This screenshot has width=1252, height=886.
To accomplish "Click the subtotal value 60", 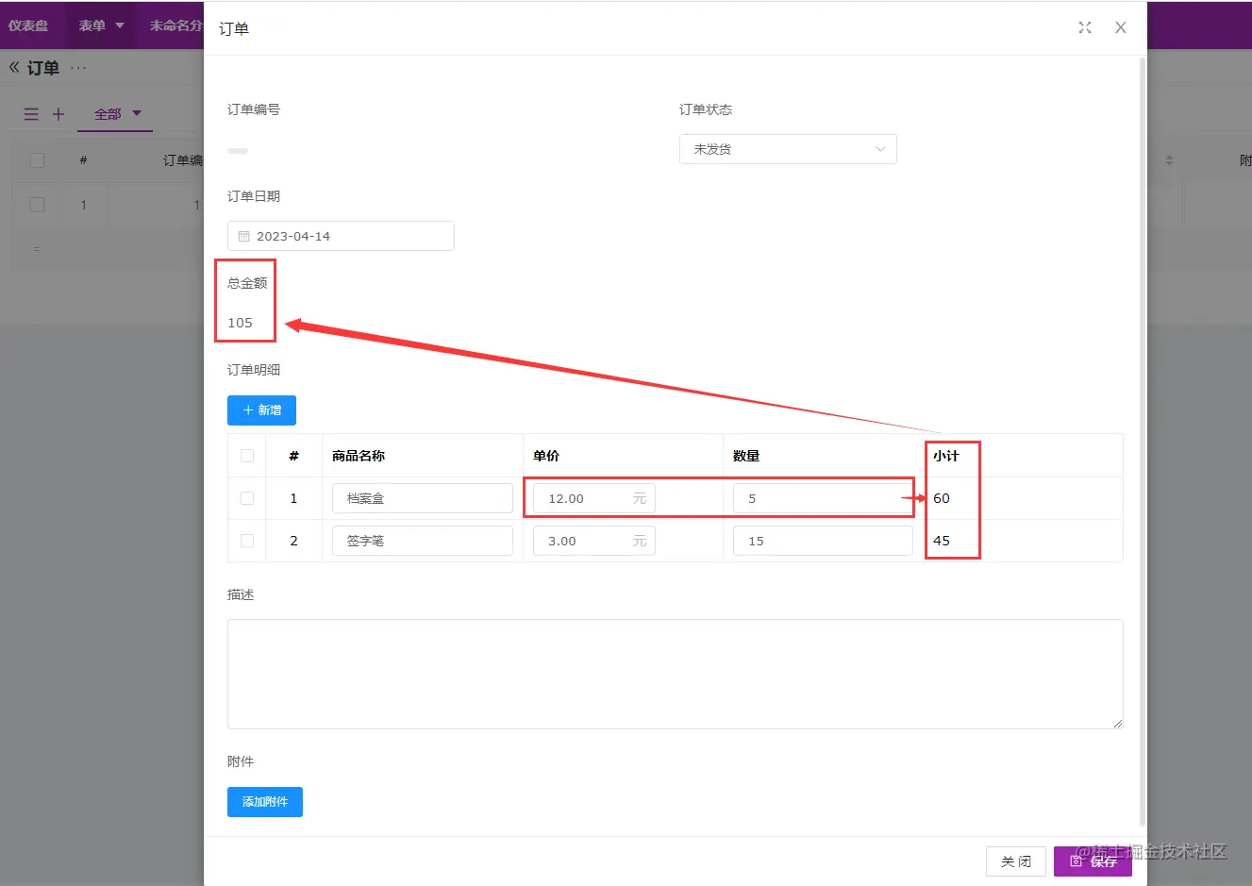I will tap(942, 498).
